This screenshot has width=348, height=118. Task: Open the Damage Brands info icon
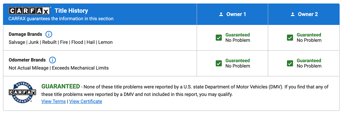(x=49, y=34)
